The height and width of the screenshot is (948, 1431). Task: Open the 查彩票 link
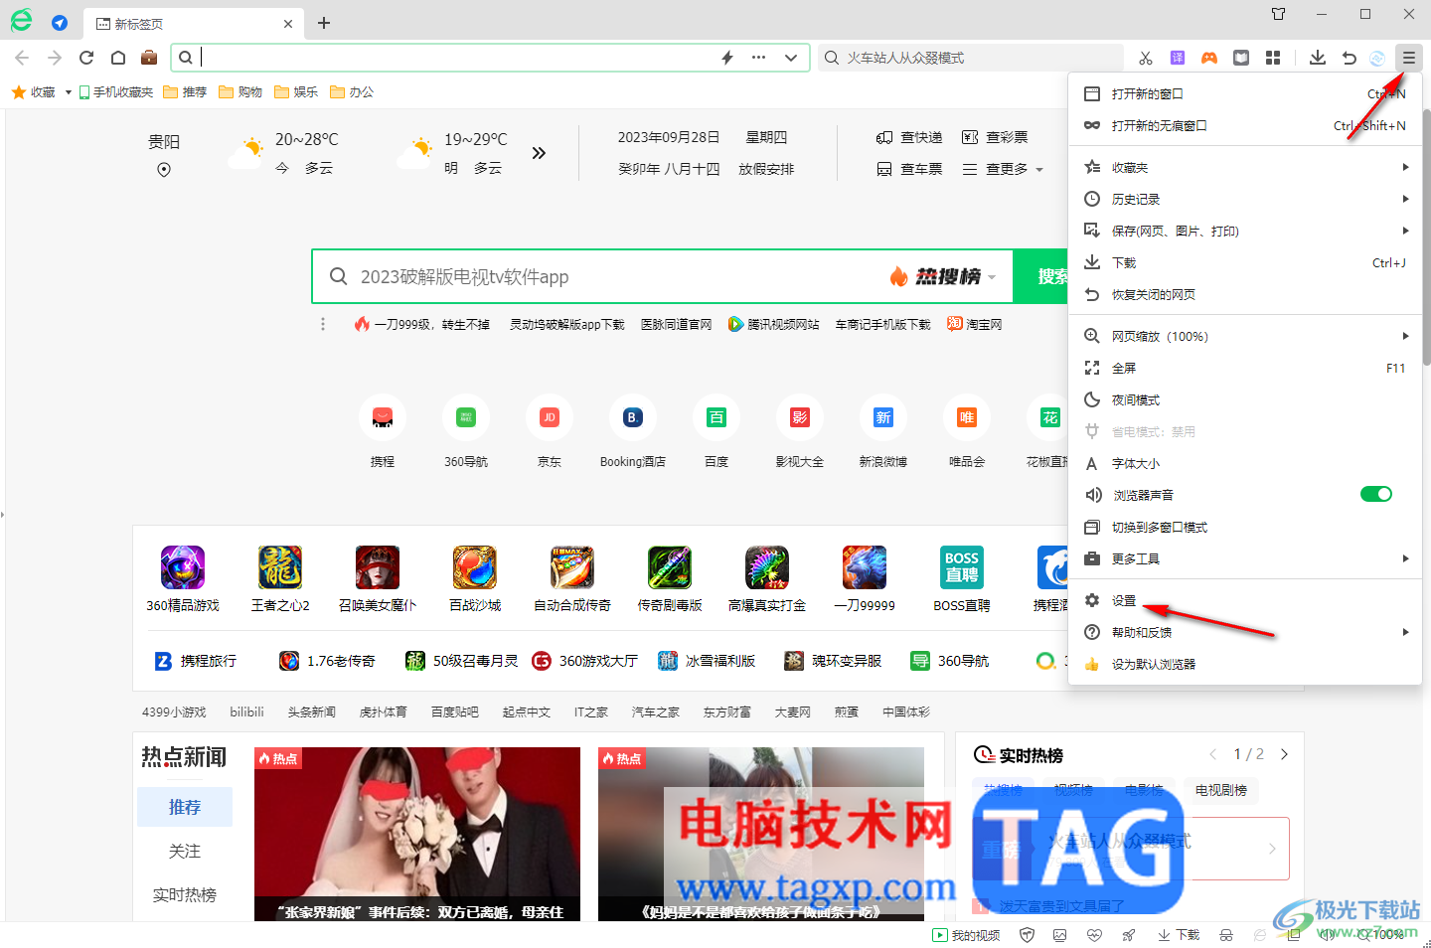(x=995, y=137)
